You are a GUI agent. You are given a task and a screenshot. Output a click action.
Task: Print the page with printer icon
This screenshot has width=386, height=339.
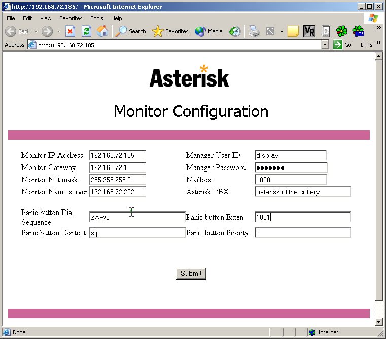[x=254, y=31]
